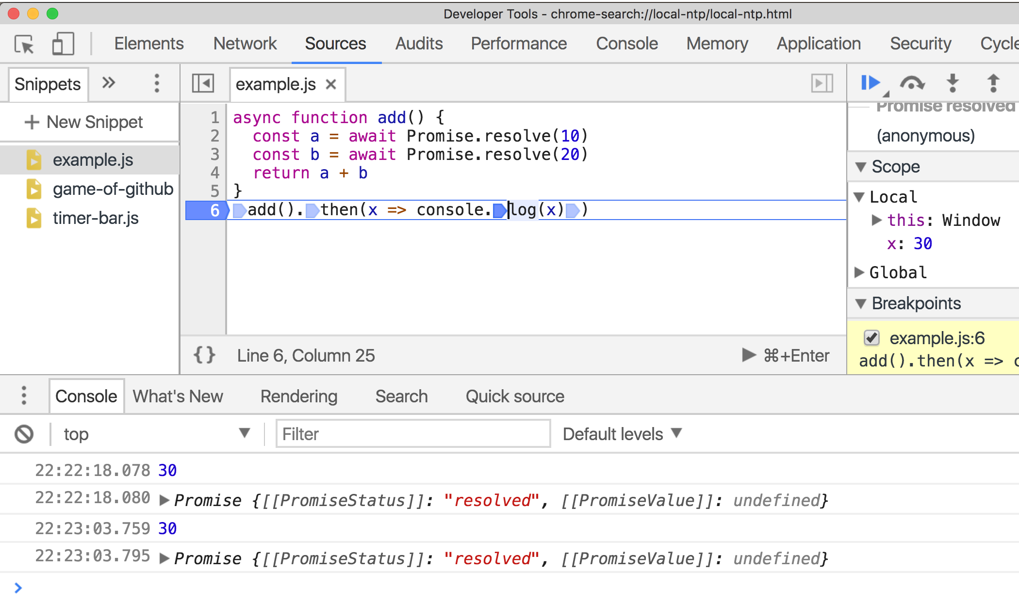Toggle the inline breakpoint before log(x)
1019x603 pixels.
tap(499, 210)
